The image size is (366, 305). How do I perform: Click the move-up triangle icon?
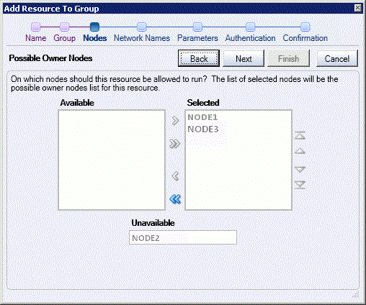[x=300, y=151]
